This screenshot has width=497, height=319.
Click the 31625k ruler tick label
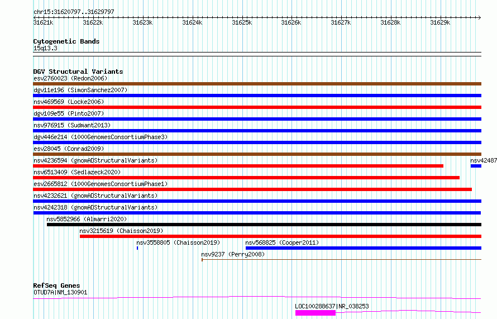click(x=242, y=23)
